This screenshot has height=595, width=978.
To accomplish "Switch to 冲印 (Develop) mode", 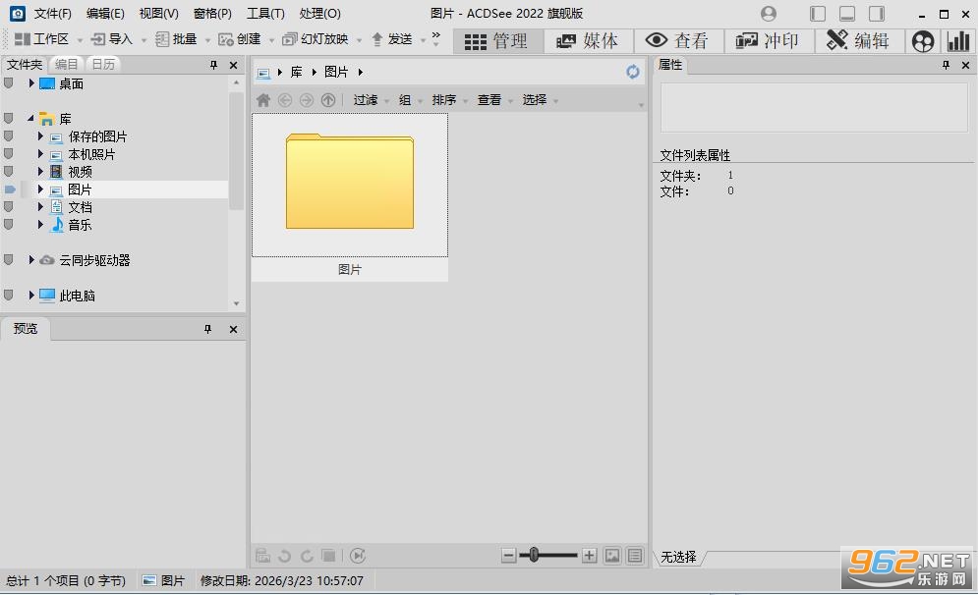I will 769,41.
